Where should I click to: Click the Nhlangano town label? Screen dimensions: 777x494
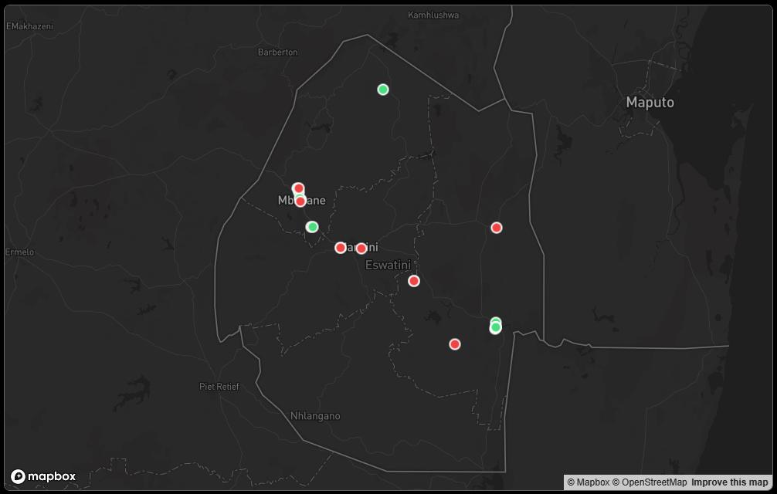tap(315, 416)
